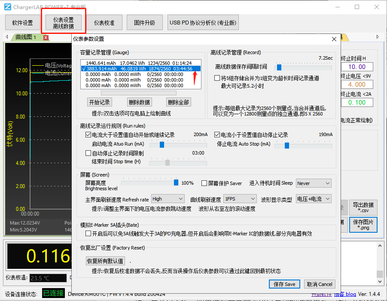Open the 电压+电流 waveform type dropdown
Viewport: 387px width, 301px height.
pyautogui.click(x=314, y=199)
